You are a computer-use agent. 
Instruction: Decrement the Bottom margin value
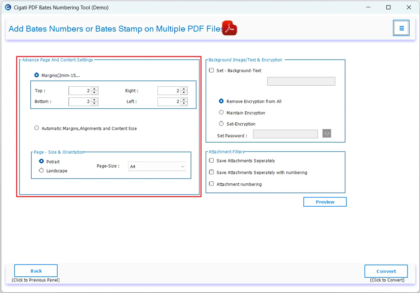click(x=94, y=103)
